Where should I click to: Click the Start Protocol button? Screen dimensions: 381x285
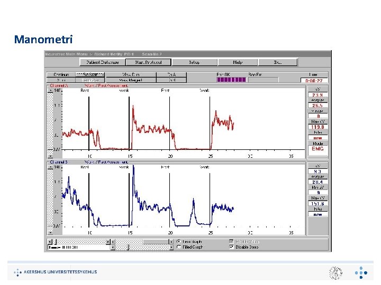(x=148, y=62)
